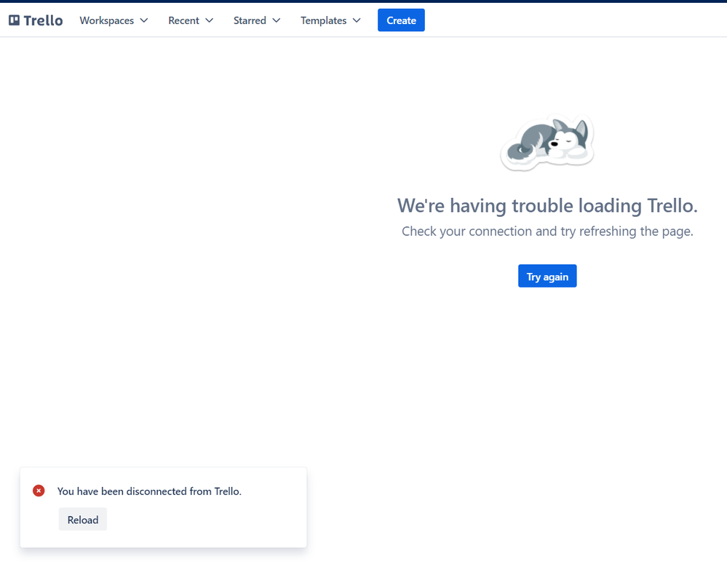This screenshot has height=562, width=727.
Task: Open the Templates menu
Action: tap(330, 20)
